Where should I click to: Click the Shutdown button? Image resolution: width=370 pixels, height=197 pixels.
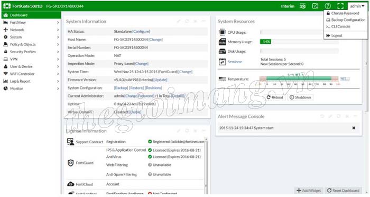pyautogui.click(x=300, y=97)
